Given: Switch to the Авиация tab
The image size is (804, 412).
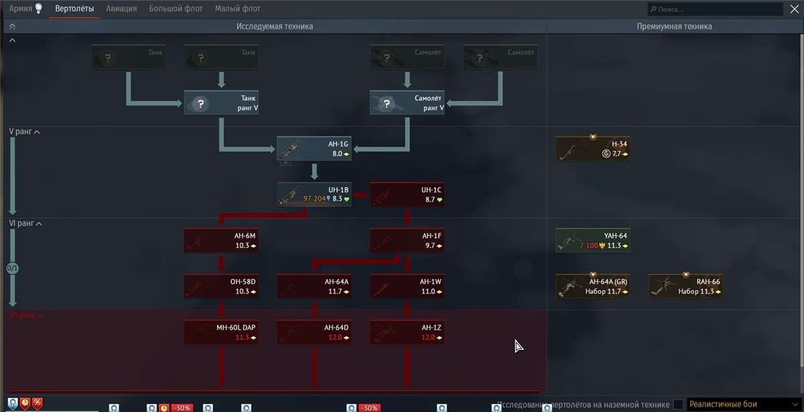Looking at the screenshot, I should (121, 9).
